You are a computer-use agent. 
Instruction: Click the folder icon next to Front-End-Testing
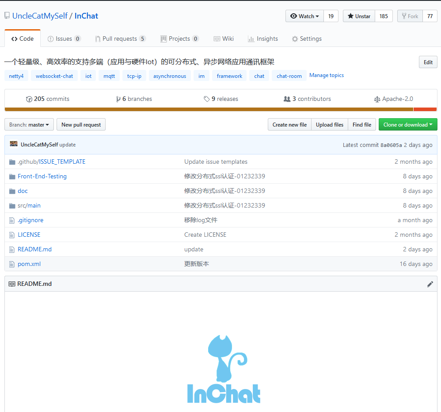(x=12, y=177)
